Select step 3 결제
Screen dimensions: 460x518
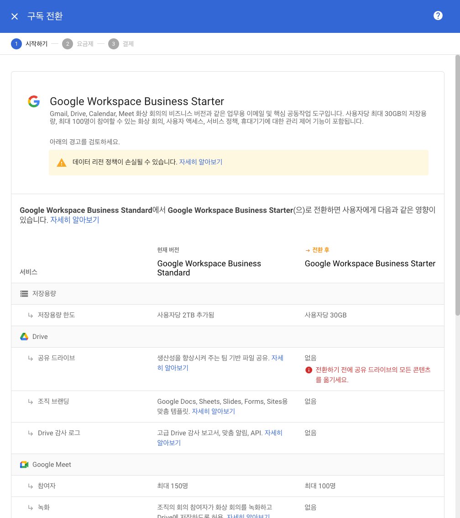point(121,43)
